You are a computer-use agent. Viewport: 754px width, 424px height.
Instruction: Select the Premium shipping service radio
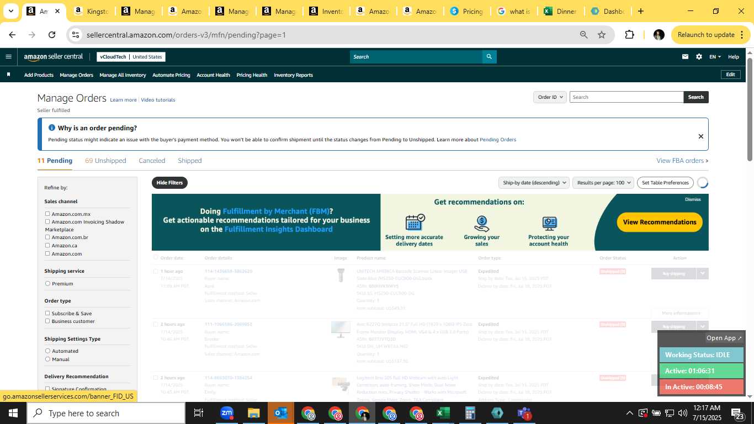47,283
